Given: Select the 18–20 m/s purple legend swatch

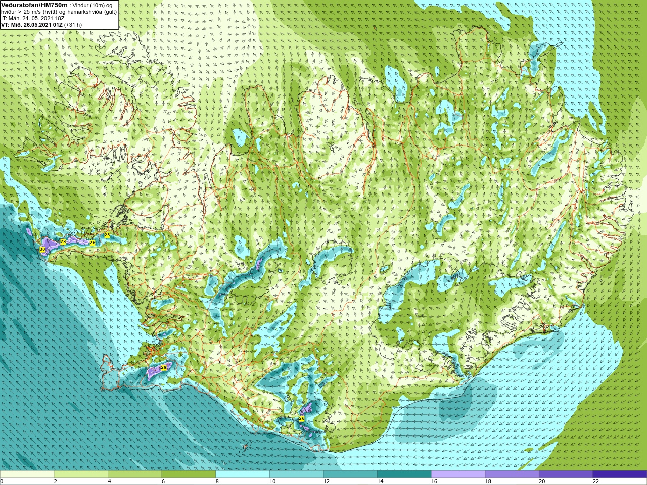Looking at the screenshot, I should pyautogui.click(x=512, y=474).
